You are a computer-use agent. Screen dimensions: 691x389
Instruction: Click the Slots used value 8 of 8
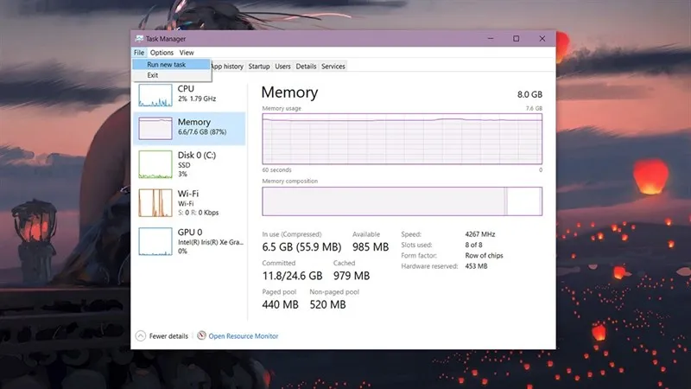473,245
